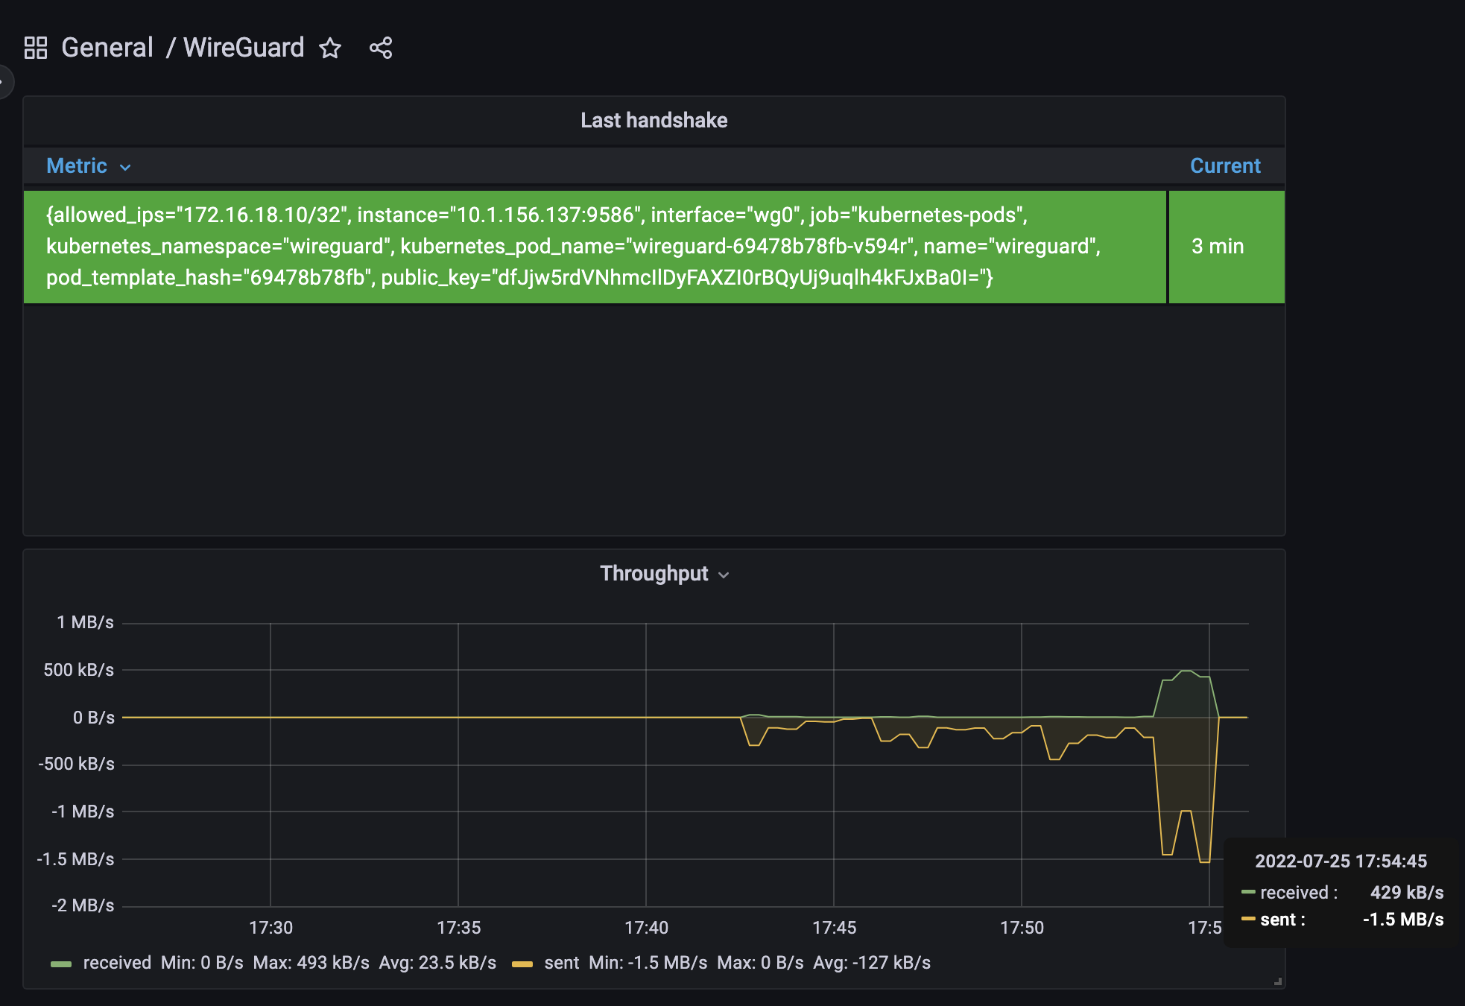Open the Last handshake panel title menu
Viewport: 1465px width, 1006px height.
[654, 120]
